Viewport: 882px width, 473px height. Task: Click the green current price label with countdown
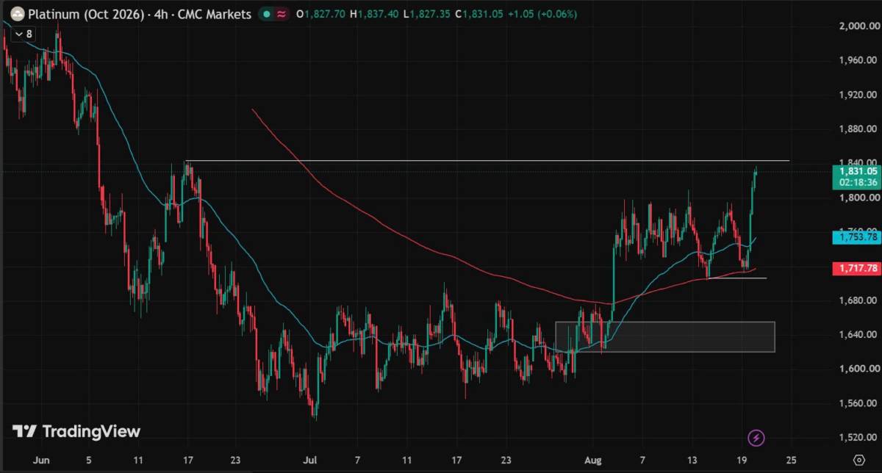[856, 177]
